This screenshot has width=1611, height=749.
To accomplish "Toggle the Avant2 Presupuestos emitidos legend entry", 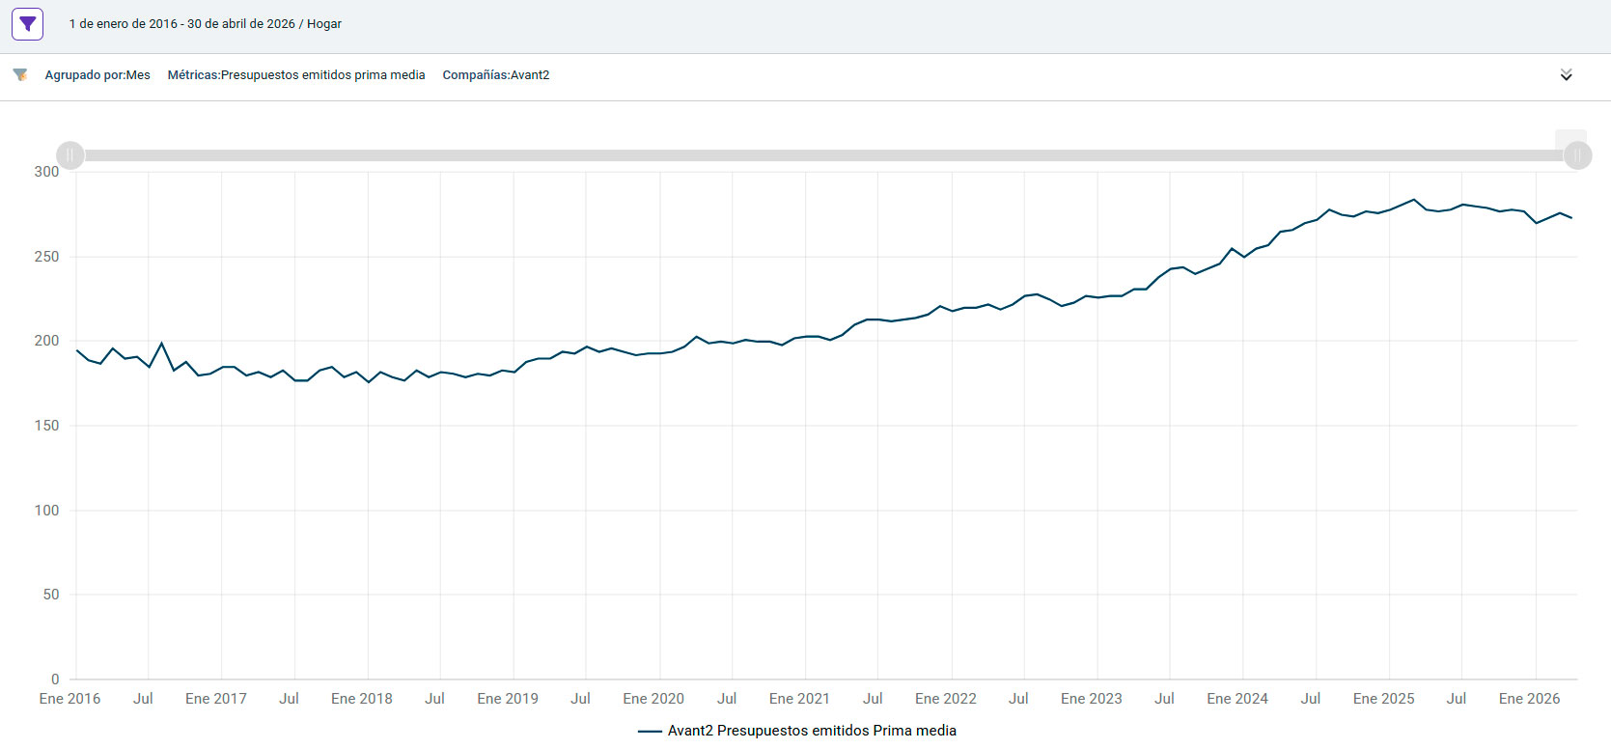I will (797, 731).
